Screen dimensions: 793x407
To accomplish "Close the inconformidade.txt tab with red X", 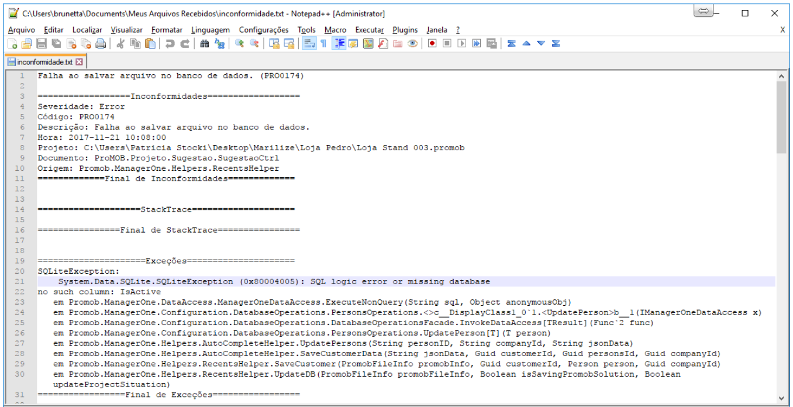I will (x=80, y=61).
